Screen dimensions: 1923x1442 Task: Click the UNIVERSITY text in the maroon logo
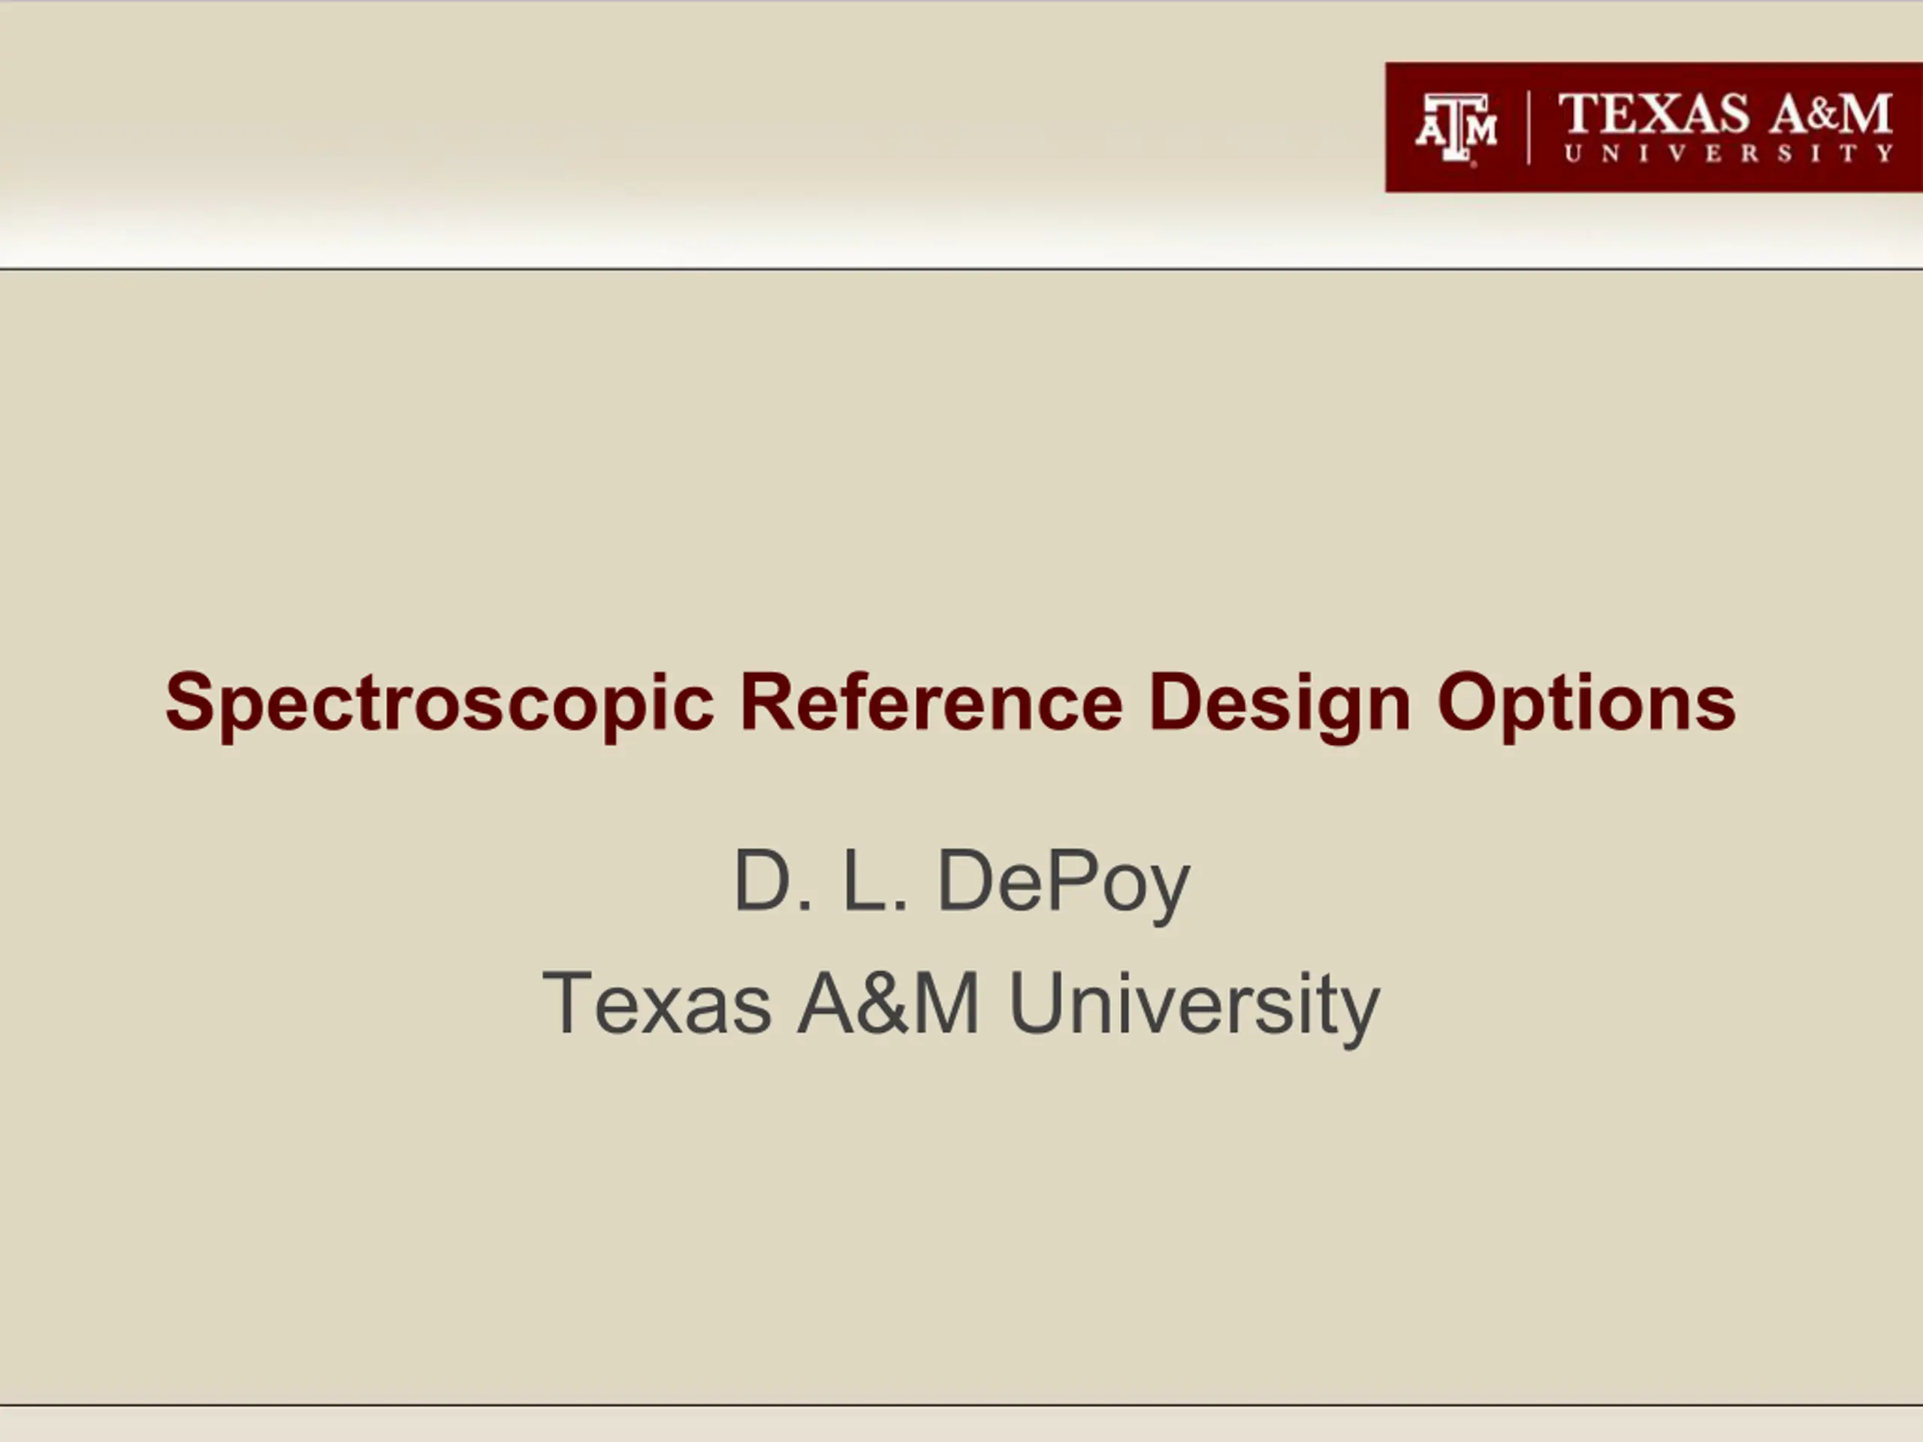pos(1729,153)
